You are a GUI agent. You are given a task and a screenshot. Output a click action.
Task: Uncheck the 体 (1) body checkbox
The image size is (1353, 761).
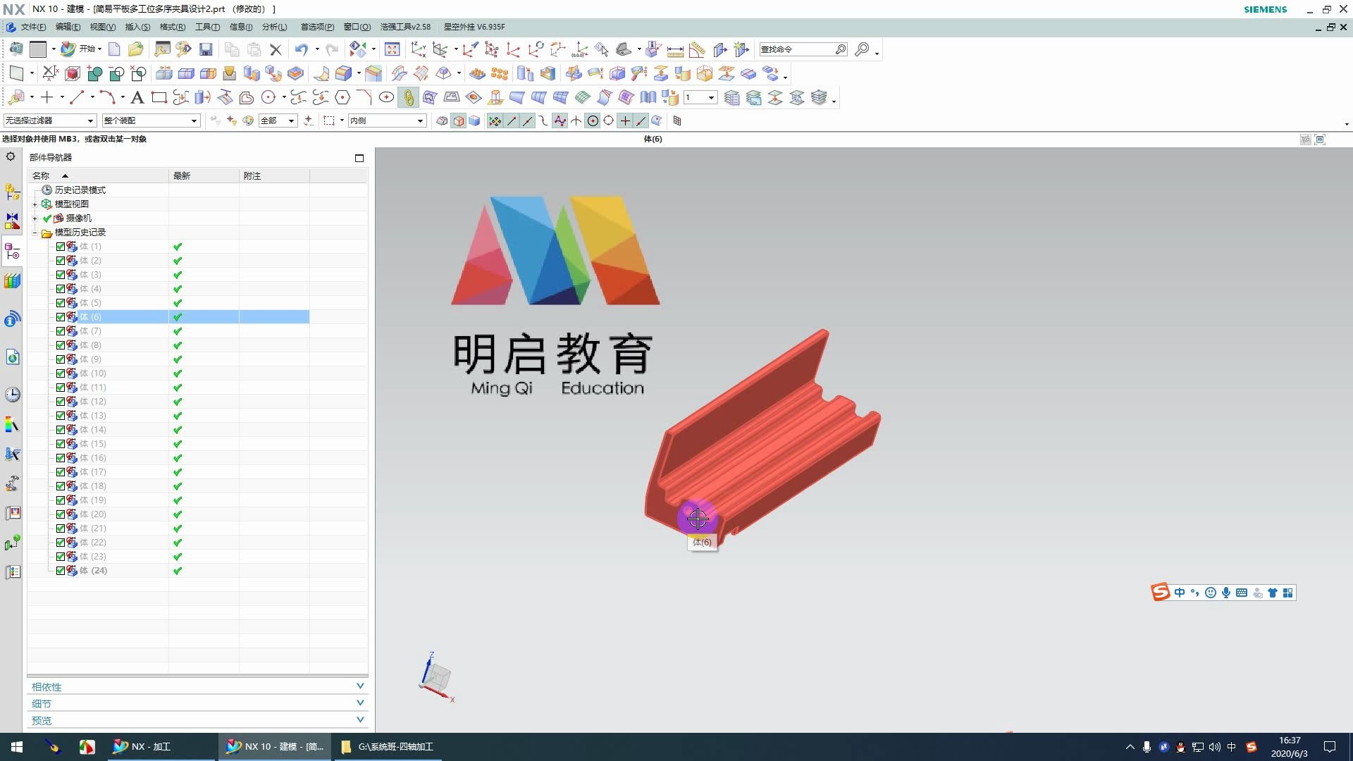point(61,247)
